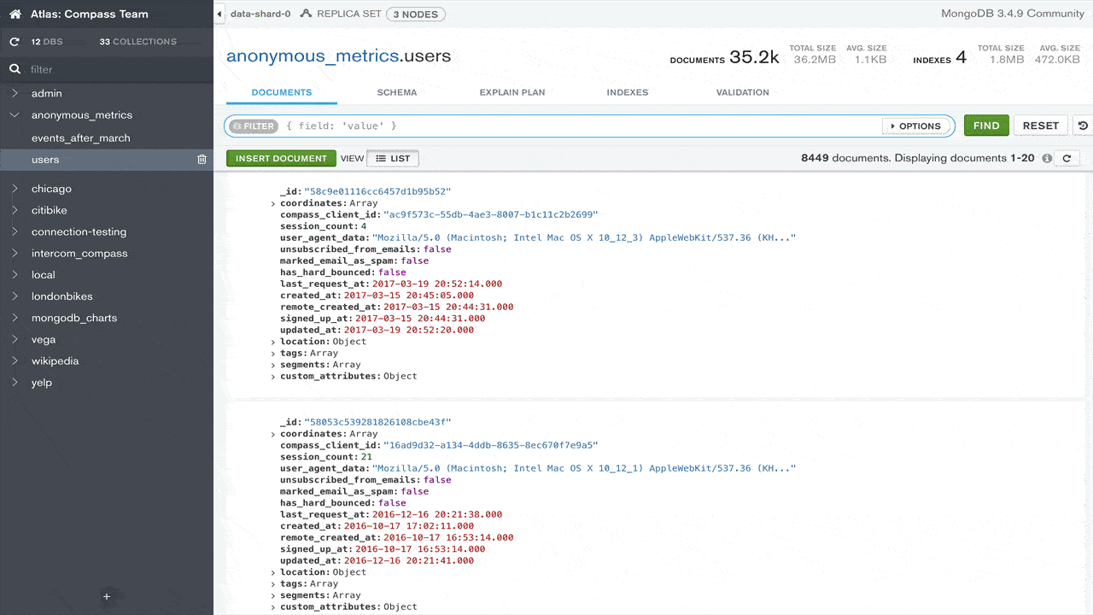Screen dimensions: 1093x615
Task: Switch to LIST view
Action: tap(393, 158)
